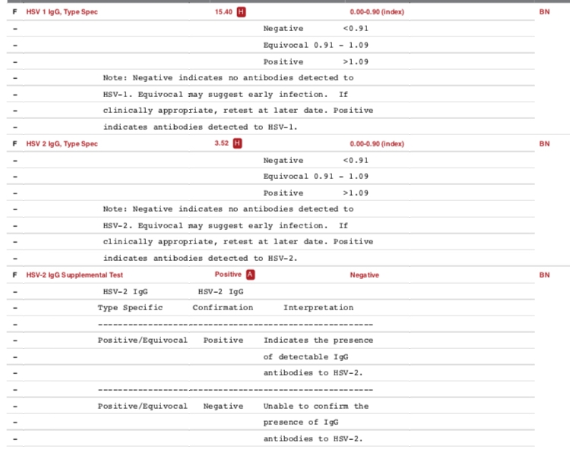
Task: Select the 15.40 result value
Action: (223, 12)
